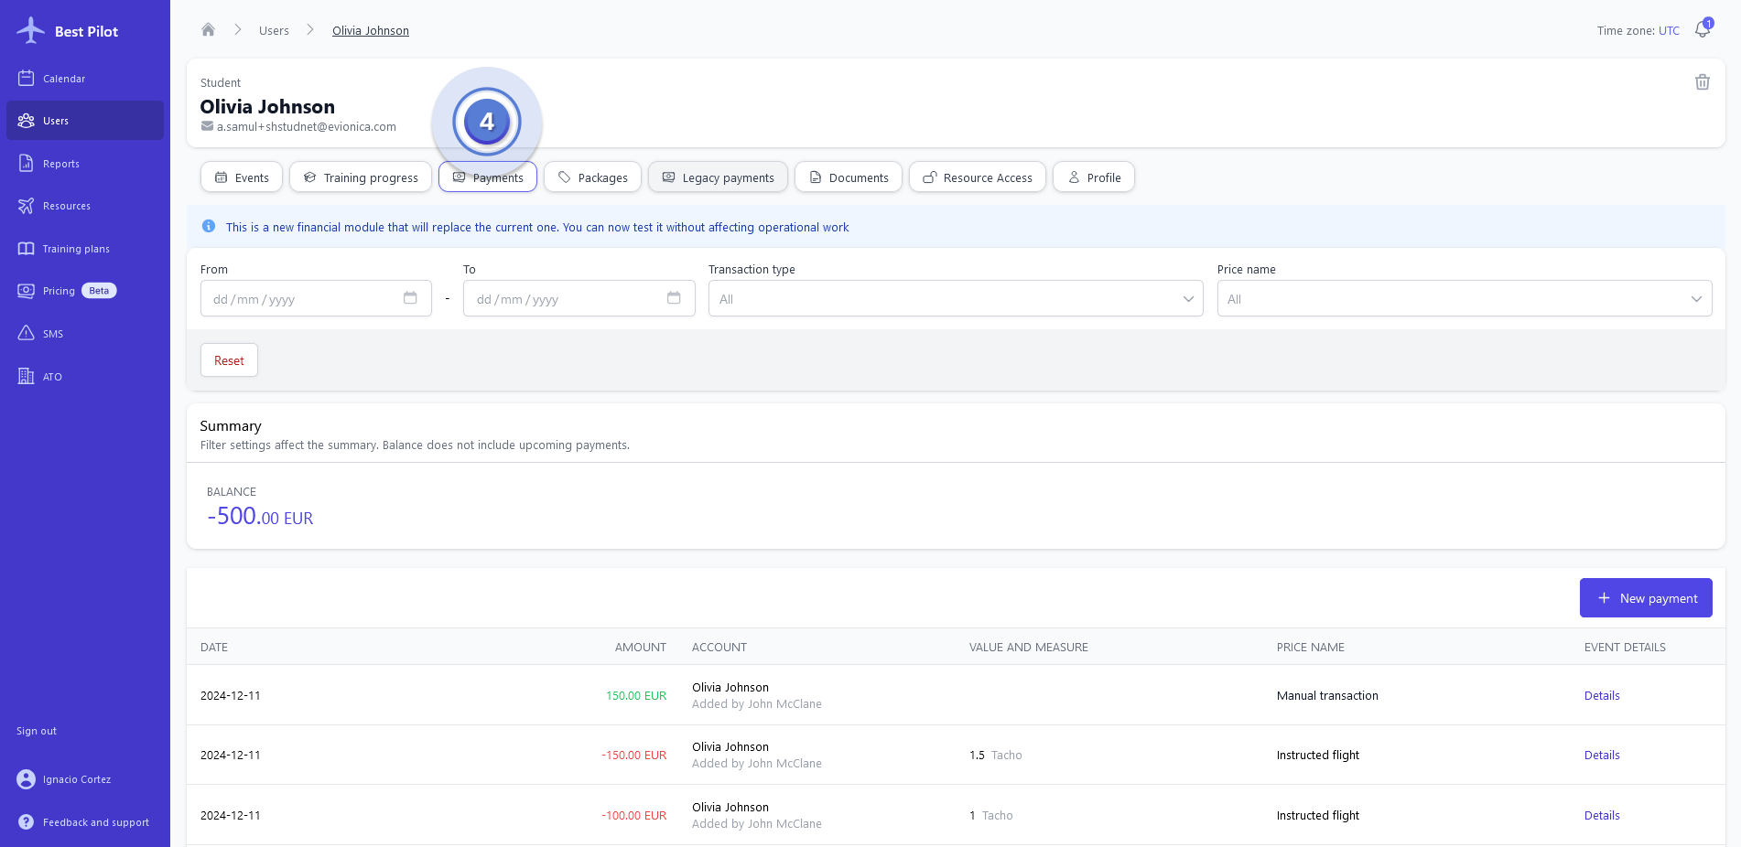Open the Packages tab
Image resolution: width=1741 pixels, height=847 pixels.
coord(592,177)
